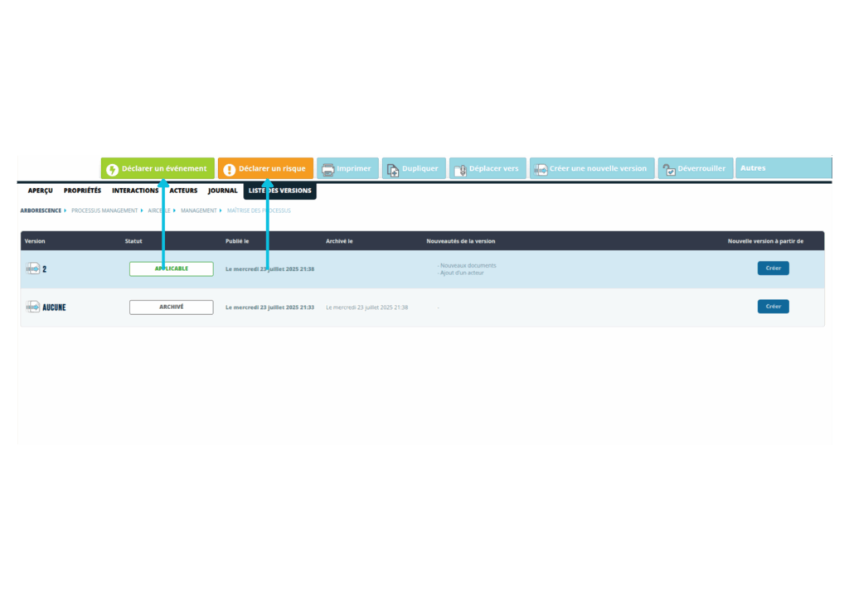Click the Management breadcrumb link

(199, 211)
